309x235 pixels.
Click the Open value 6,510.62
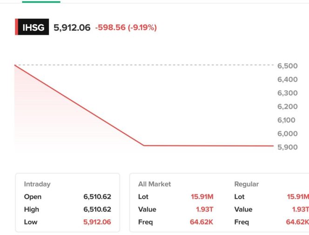(97, 197)
